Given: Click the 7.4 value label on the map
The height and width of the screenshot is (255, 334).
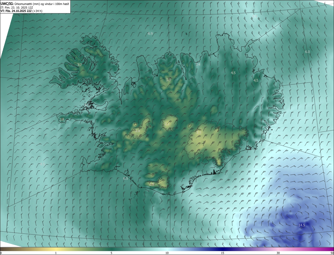Looking at the screenshot, I should tap(198, 64).
